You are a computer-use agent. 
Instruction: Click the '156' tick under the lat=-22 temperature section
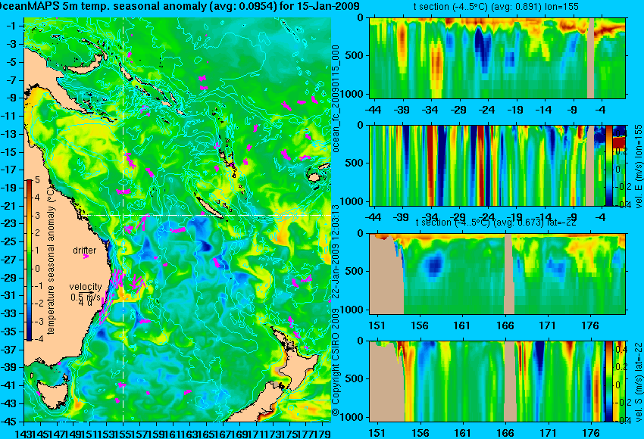[420, 325]
